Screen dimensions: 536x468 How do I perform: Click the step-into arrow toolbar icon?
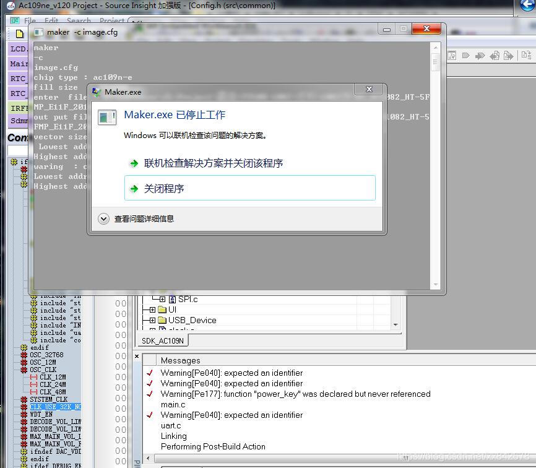[480, 56]
